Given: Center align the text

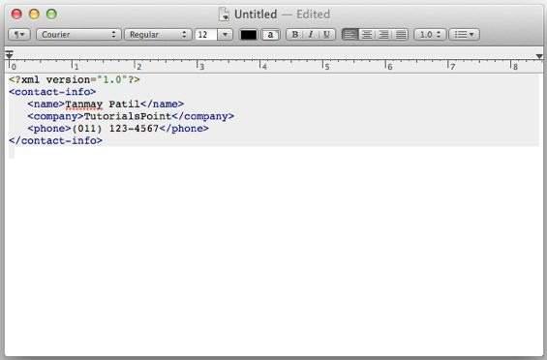Looking at the screenshot, I should pyautogui.click(x=367, y=35).
